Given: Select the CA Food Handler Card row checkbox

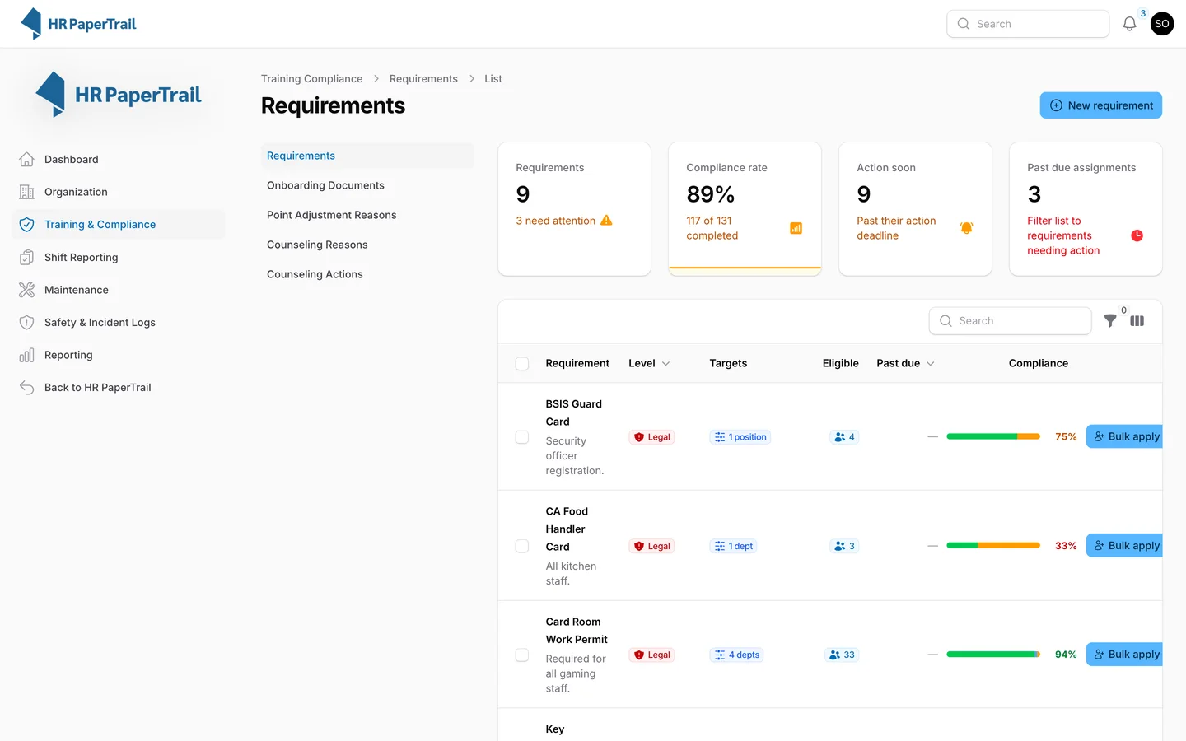Looking at the screenshot, I should click(522, 546).
